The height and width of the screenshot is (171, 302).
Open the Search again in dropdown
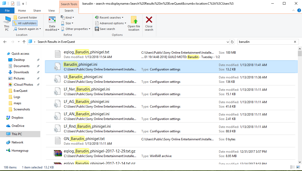[x=27, y=29]
